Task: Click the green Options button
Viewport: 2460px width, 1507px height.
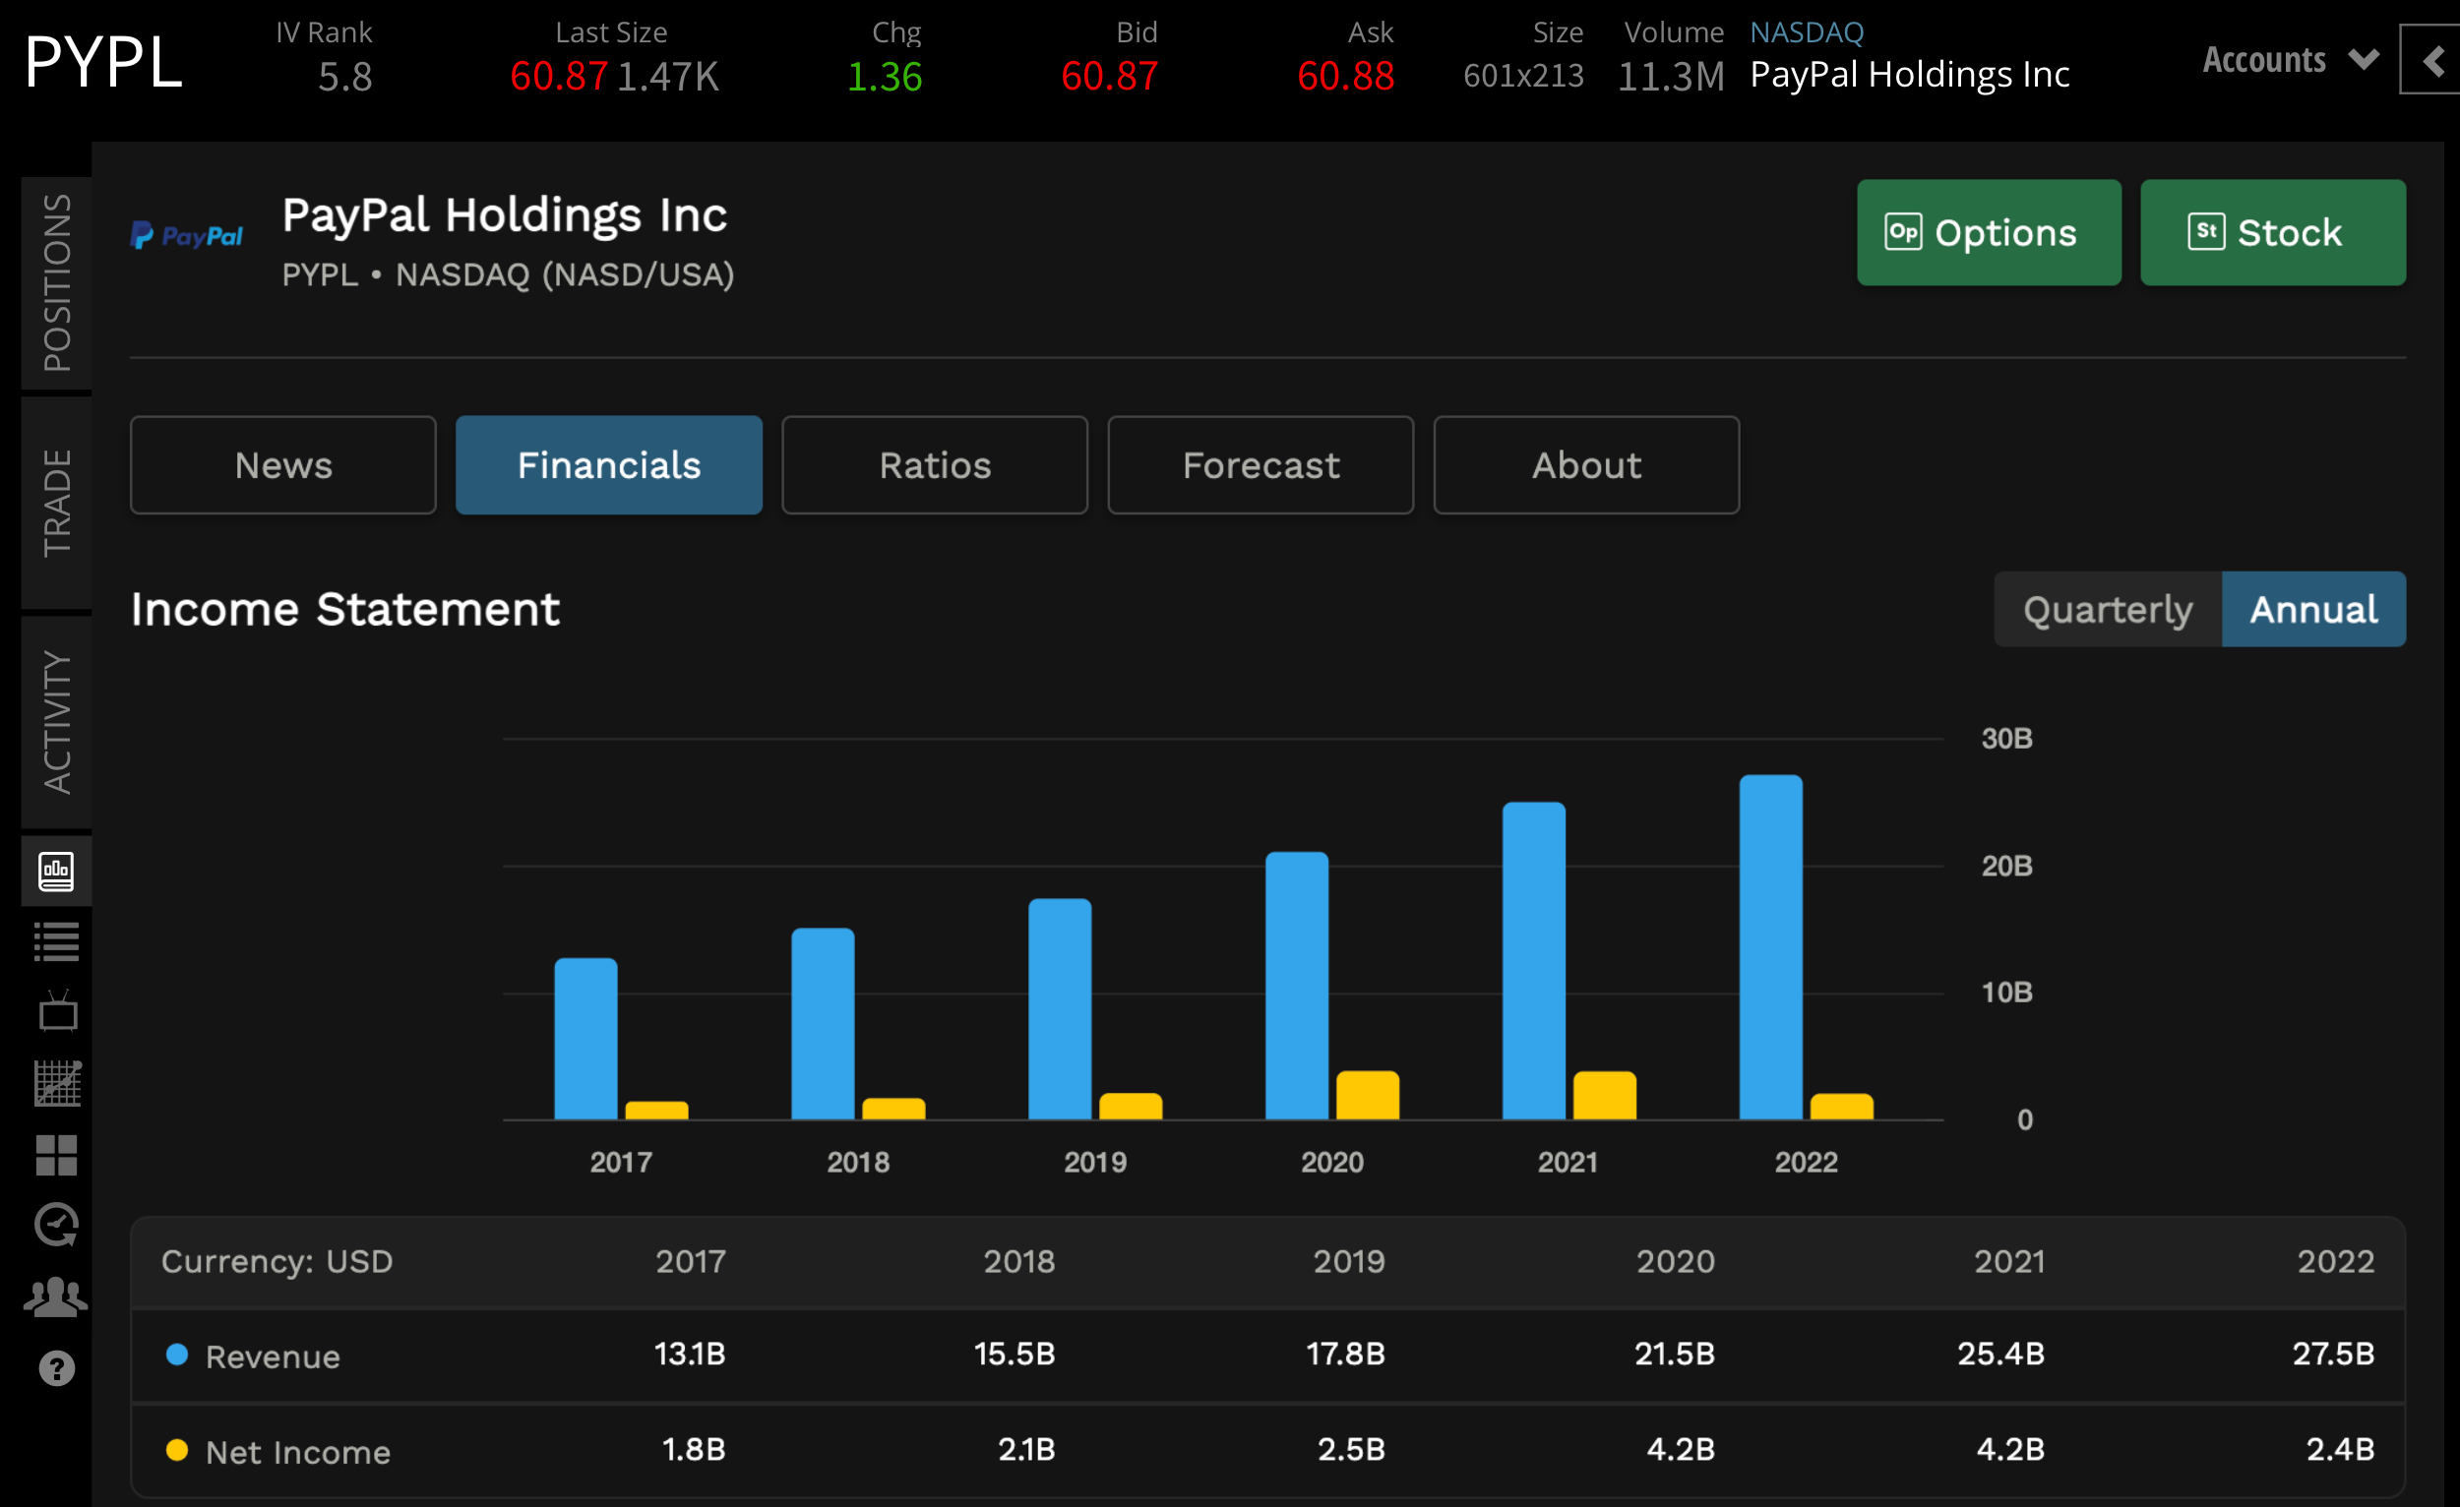Action: coord(1988,232)
